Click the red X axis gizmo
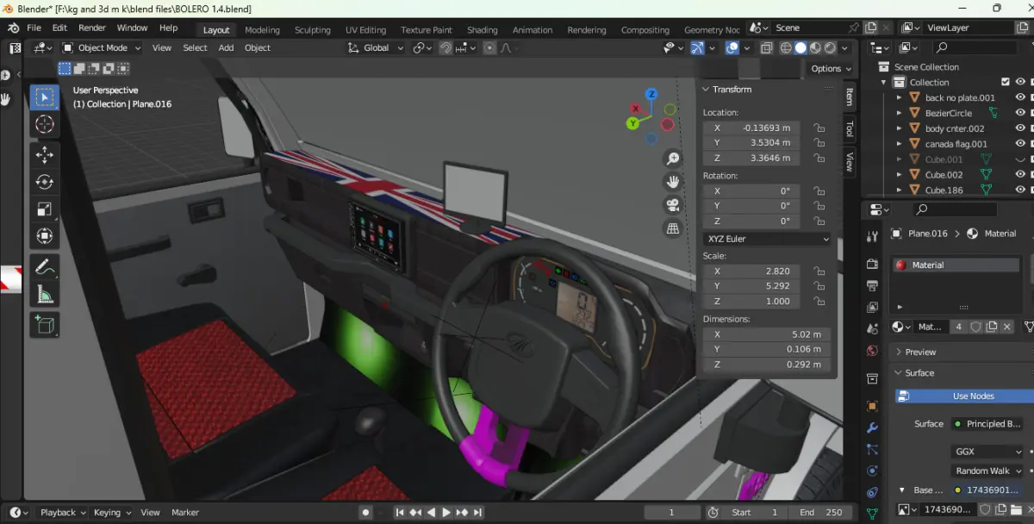 tap(636, 109)
